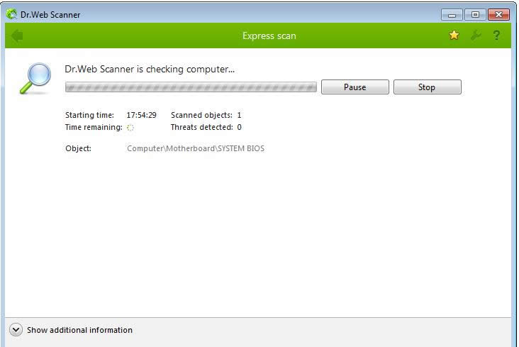Viewport: 519px width, 347px height.
Task: Select the scanned object path SYSTEM BIOS
Action: (196, 148)
